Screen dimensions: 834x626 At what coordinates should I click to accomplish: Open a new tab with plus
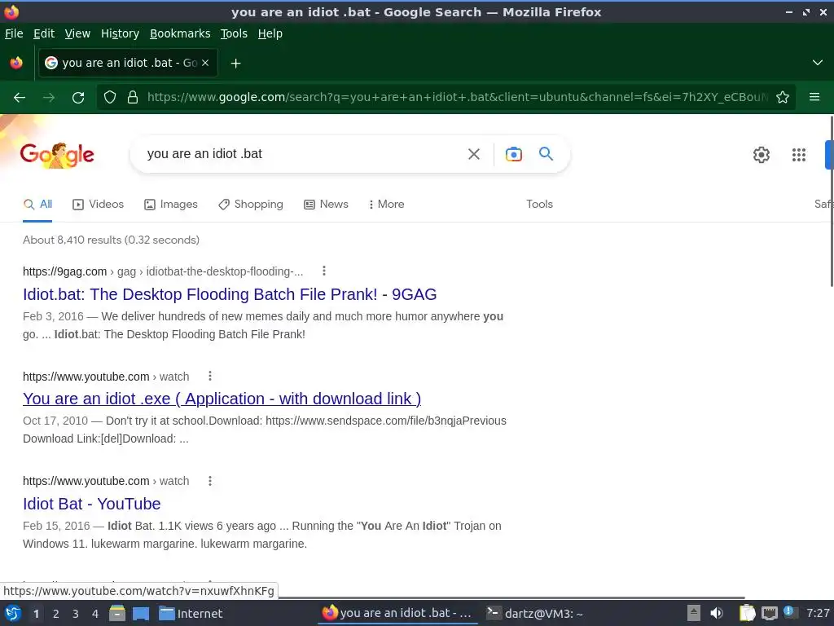click(x=235, y=64)
